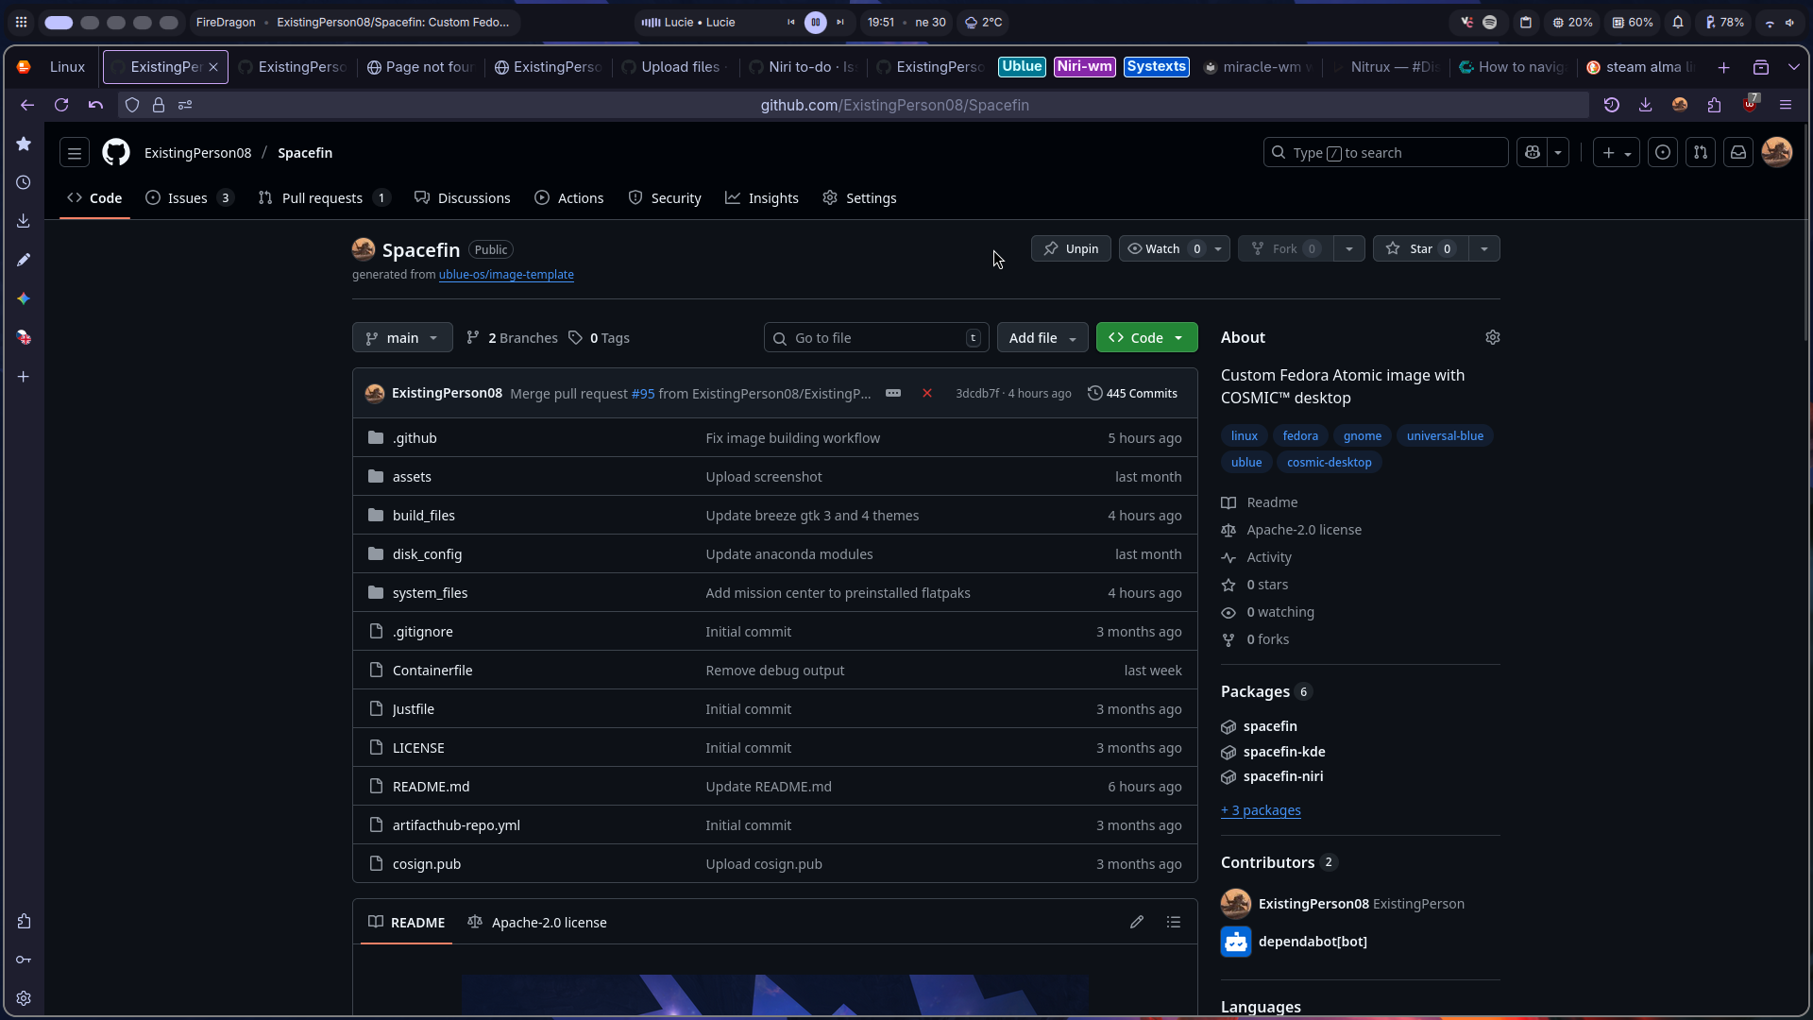Open the Copilot icon in header

pyautogui.click(x=1533, y=152)
